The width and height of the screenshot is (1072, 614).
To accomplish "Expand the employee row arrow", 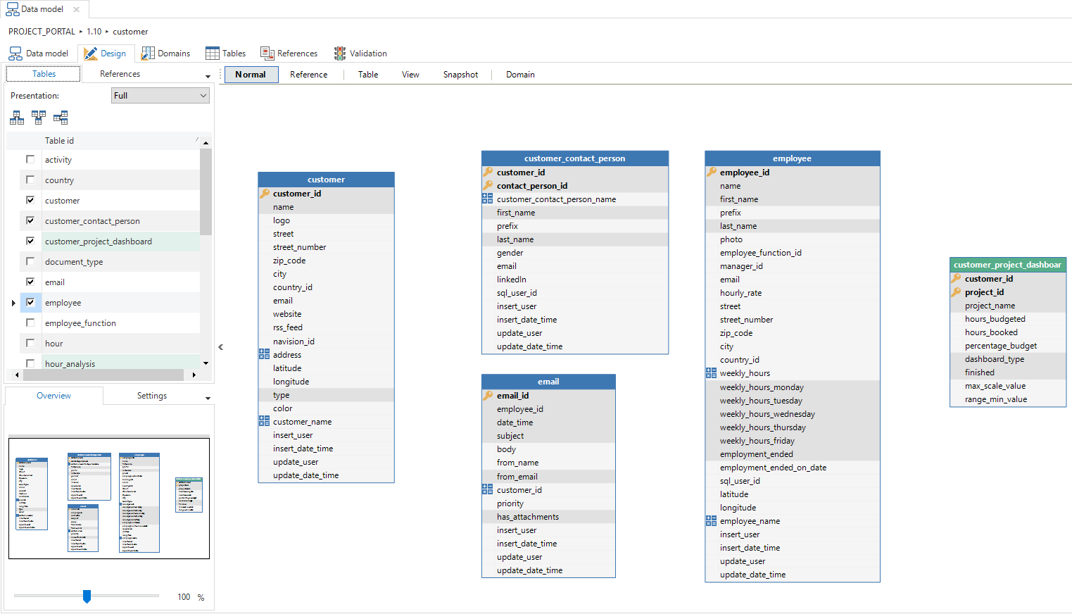I will (13, 303).
